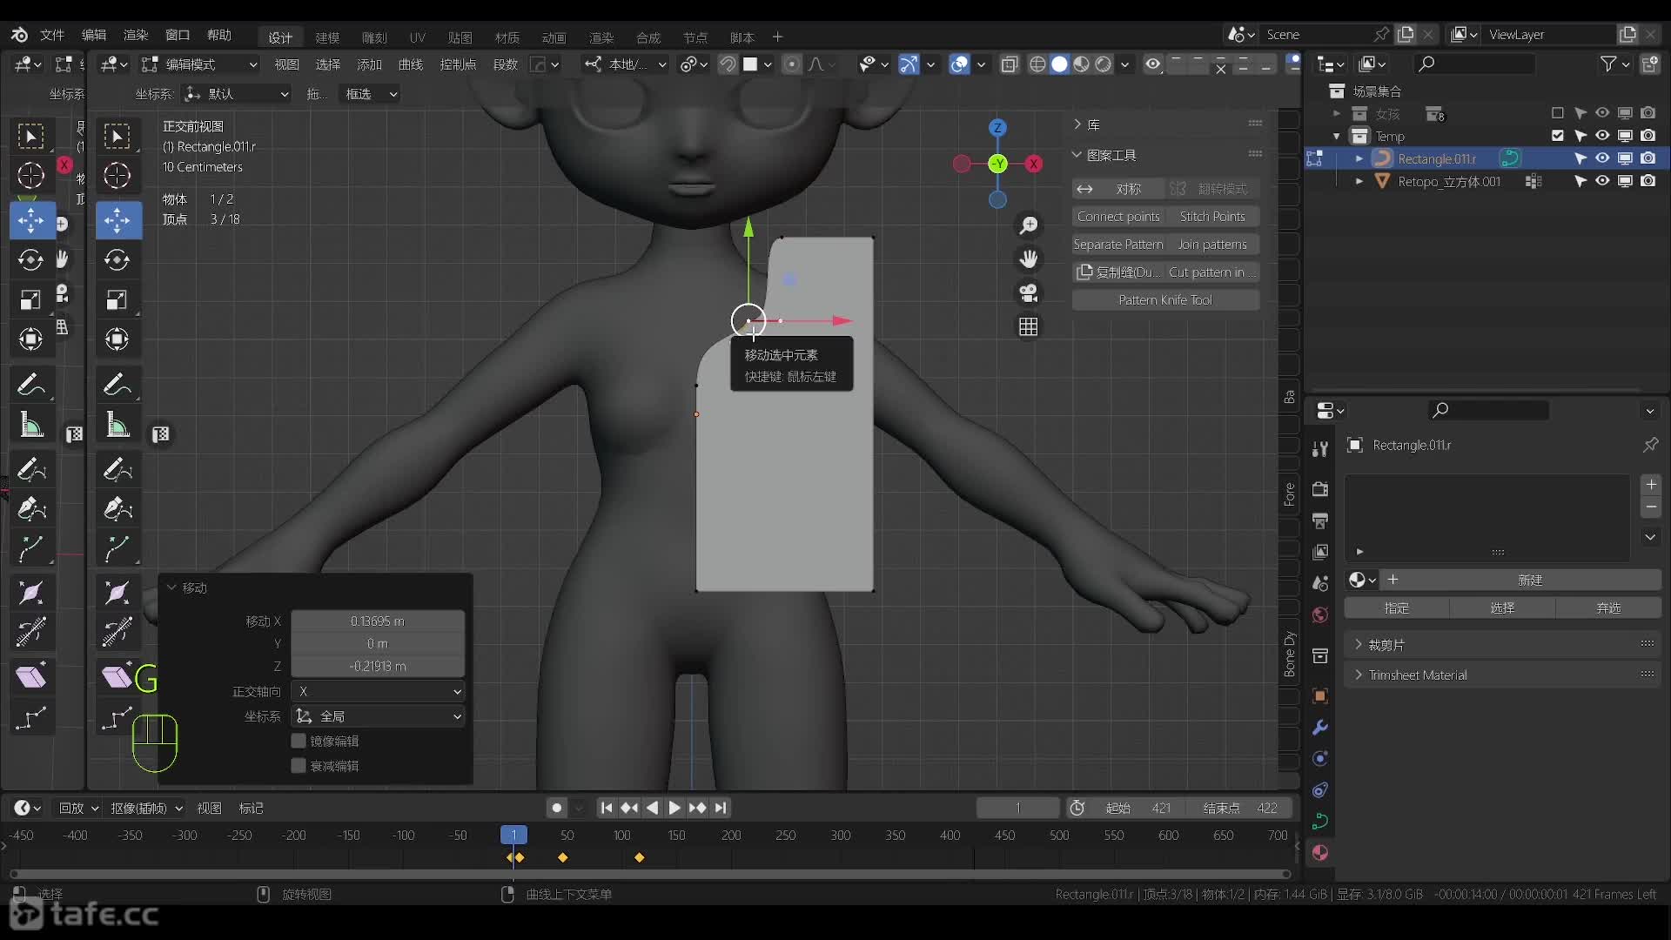Open 控制点 menu in viewport header
Viewport: 1671px width, 940px height.
pos(458,64)
